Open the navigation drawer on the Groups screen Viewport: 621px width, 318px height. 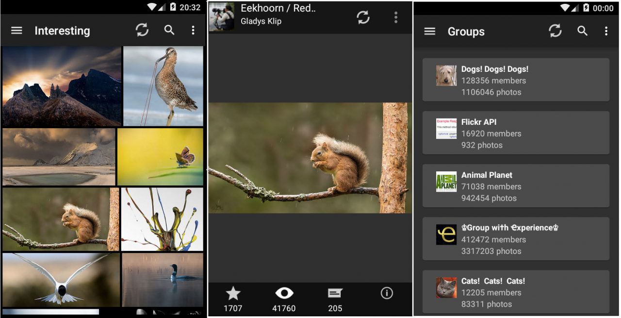[x=429, y=31]
